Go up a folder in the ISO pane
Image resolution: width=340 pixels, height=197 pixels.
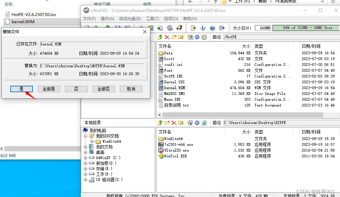(x=160, y=37)
